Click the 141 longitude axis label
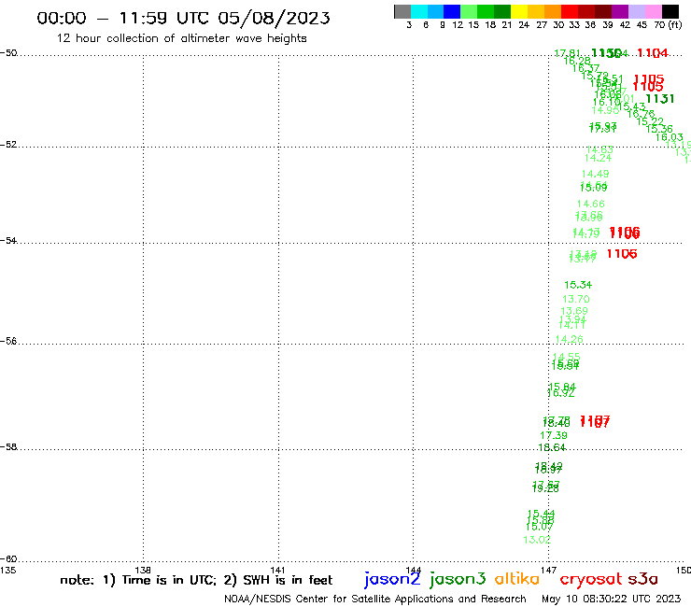This screenshot has height=607, width=691. point(277,570)
